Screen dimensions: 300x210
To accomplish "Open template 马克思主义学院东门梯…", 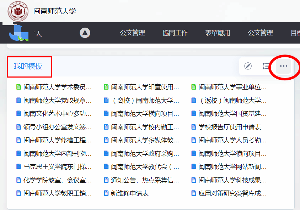I will point(57,167).
